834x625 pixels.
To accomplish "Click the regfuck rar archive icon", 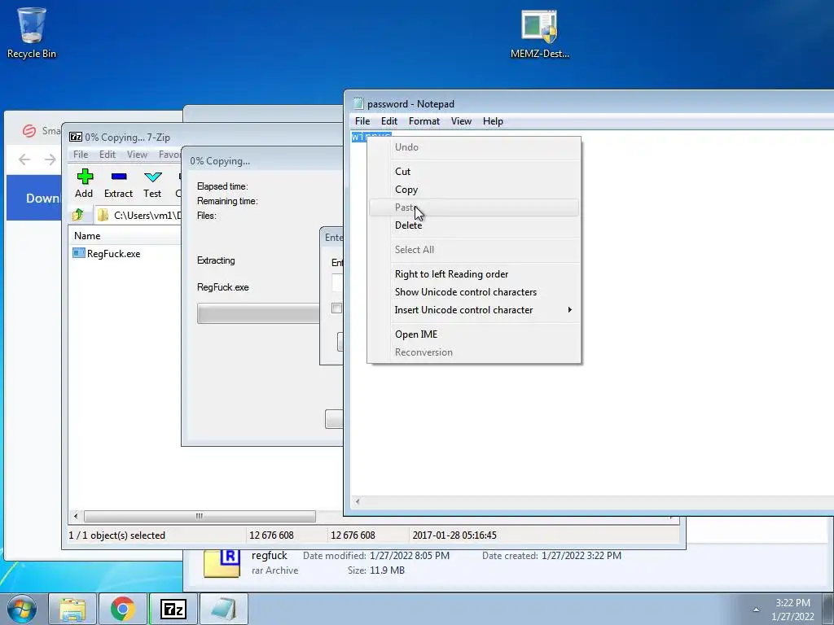I will 222,563.
